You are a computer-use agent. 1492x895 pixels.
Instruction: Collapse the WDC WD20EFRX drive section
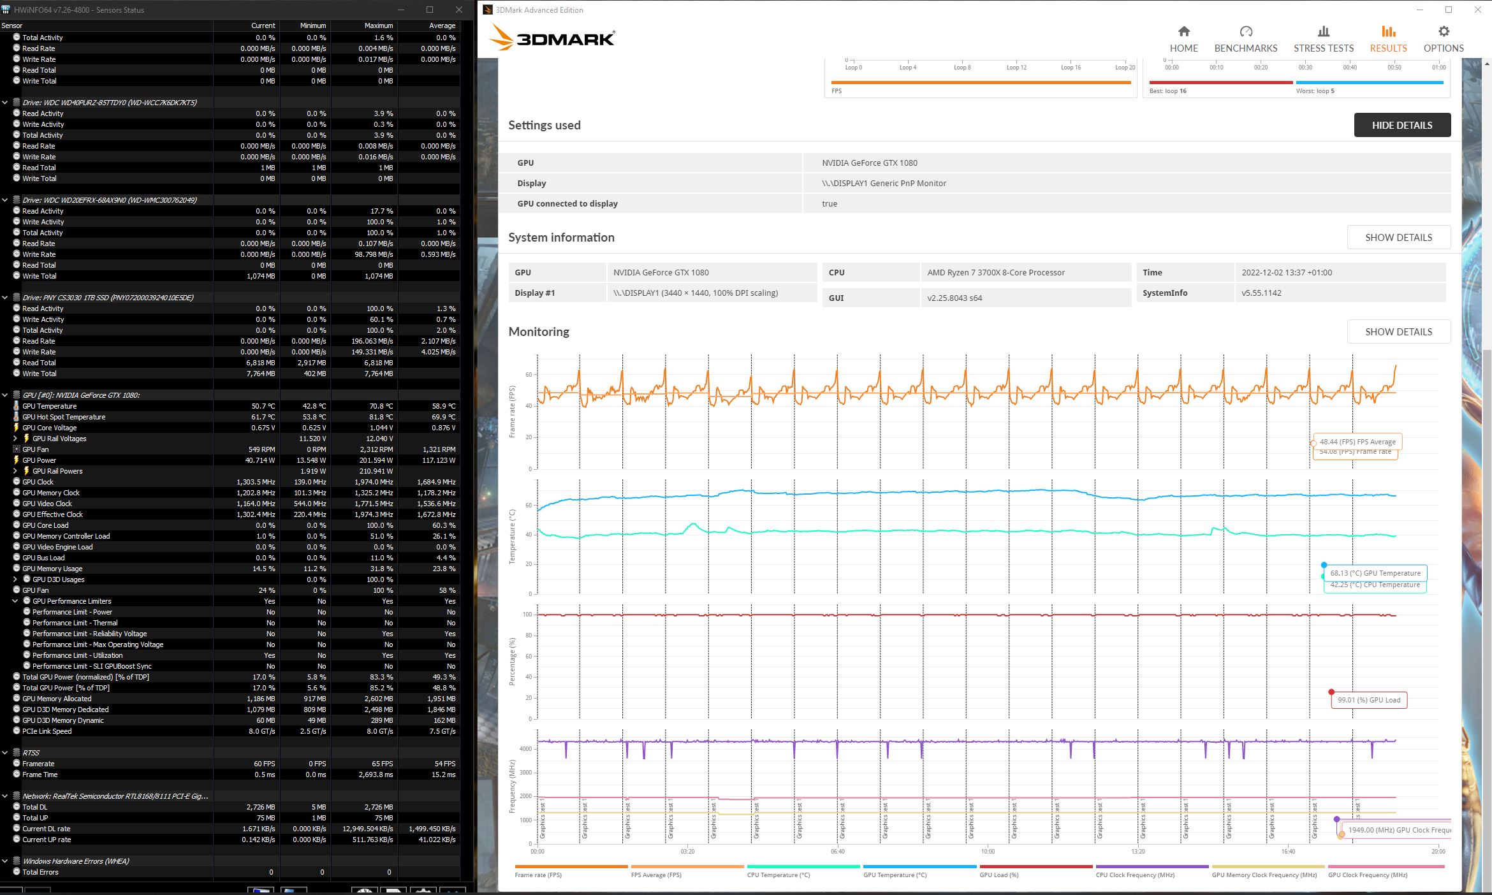(x=5, y=200)
